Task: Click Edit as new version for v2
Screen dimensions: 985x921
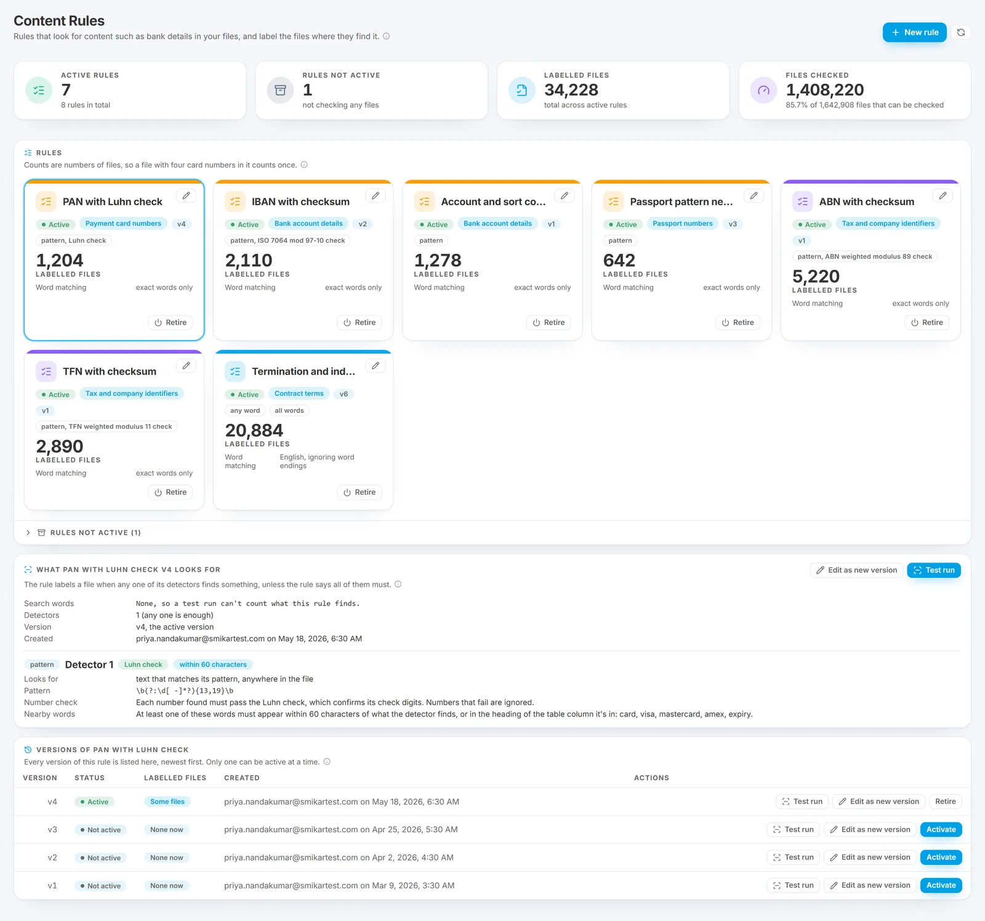Action: [870, 858]
